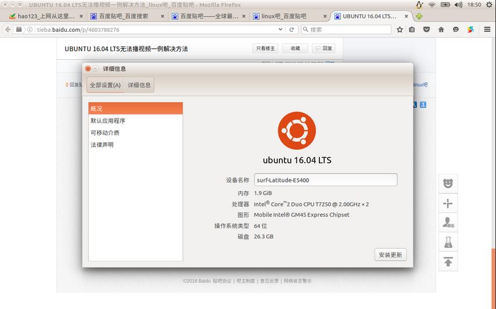Open the QQ penguin tray icon

[x=419, y=5]
